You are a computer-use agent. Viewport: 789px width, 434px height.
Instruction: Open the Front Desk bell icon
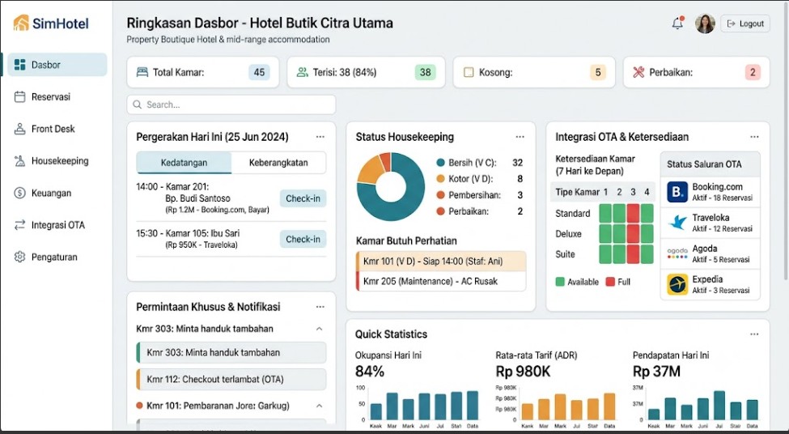(19, 129)
